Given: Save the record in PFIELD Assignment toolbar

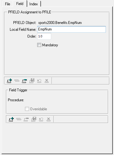Looking at the screenshot, I should [x=32, y=81].
